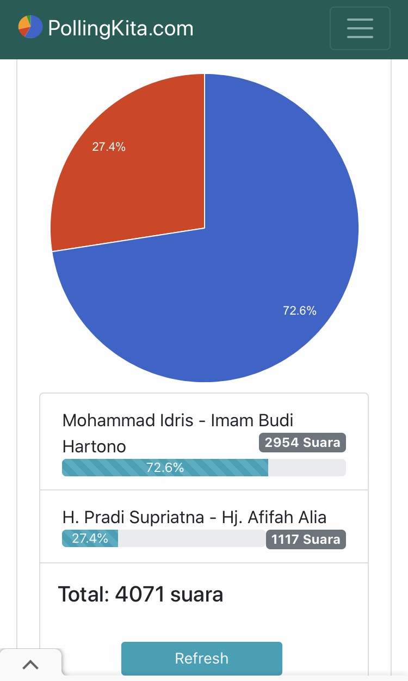Image resolution: width=408 pixels, height=681 pixels.
Task: Click the PollingKita pie chart logo icon
Action: pos(30,27)
